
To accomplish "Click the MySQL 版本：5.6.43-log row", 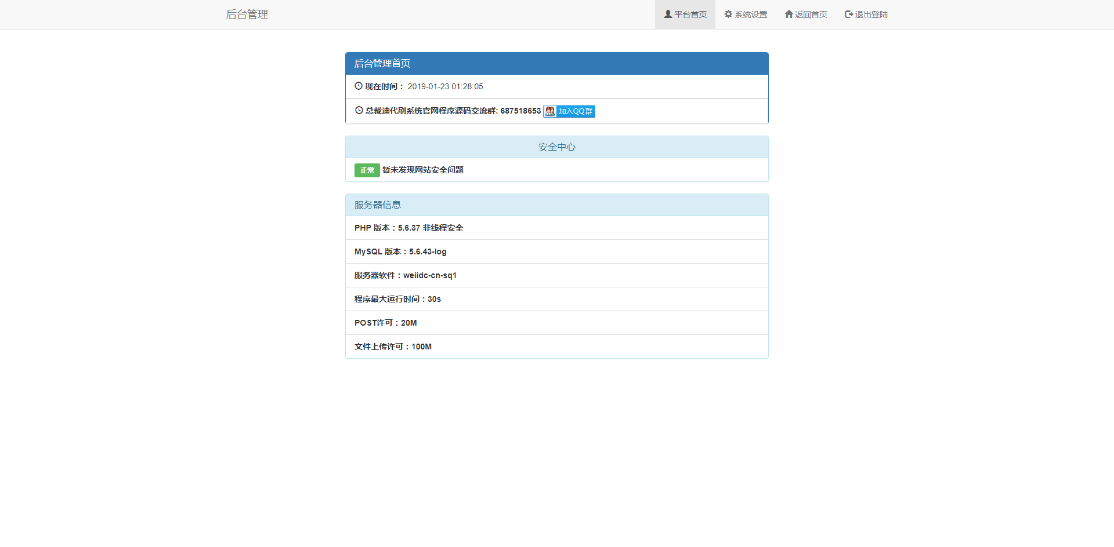I will [x=557, y=251].
